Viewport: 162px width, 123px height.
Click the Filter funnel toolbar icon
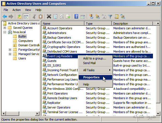[x=110, y=16]
